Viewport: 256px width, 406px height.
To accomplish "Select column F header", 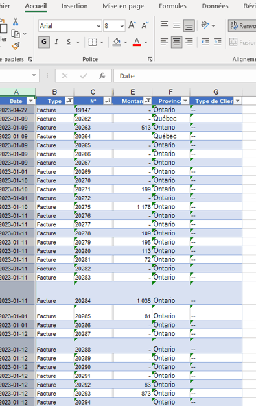I will 170,92.
